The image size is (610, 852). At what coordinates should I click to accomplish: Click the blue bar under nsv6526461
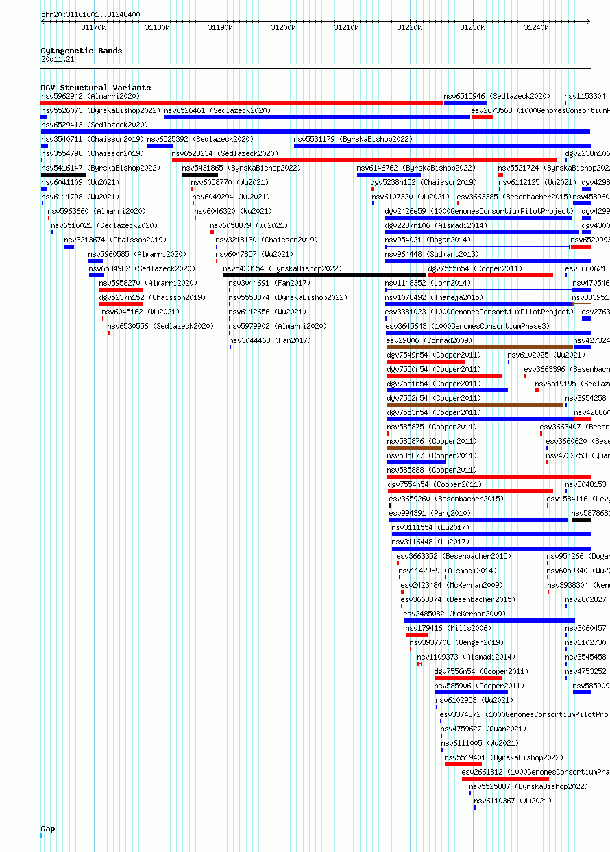click(317, 117)
